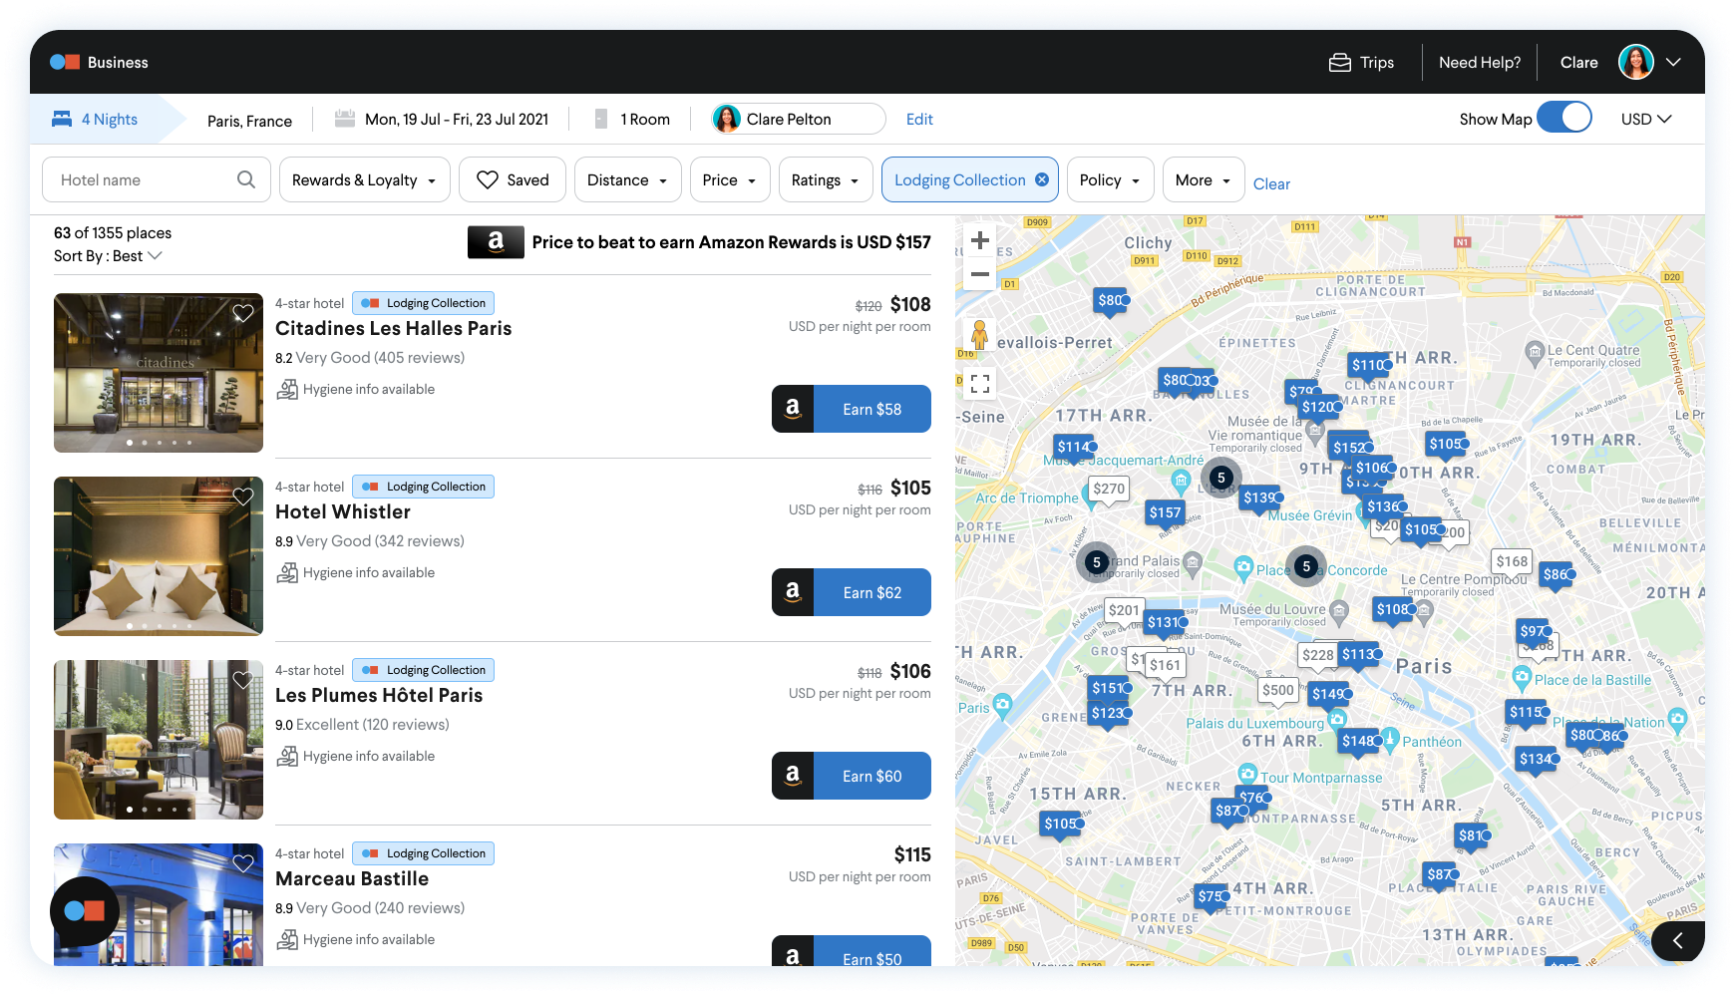Remove Lodging Collection filter with the x icon
This screenshot has width=1735, height=996.
1042,179
